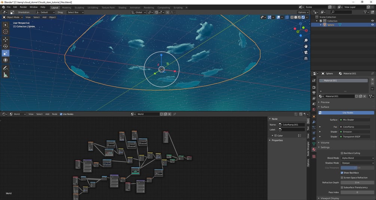The image size is (376, 200).
Task: Click the Surface Mix Shader field
Action: click(x=355, y=120)
